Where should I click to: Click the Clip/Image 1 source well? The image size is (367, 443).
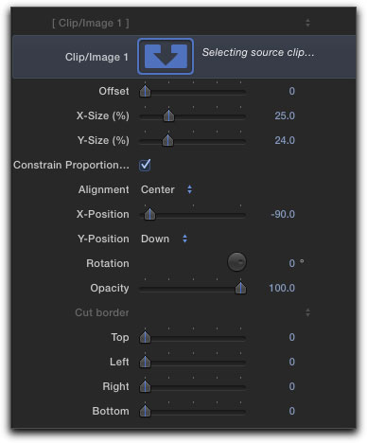166,57
